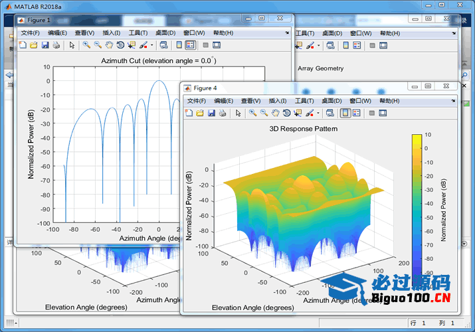Open 查看(V) menu in Figure 1

coord(84,33)
